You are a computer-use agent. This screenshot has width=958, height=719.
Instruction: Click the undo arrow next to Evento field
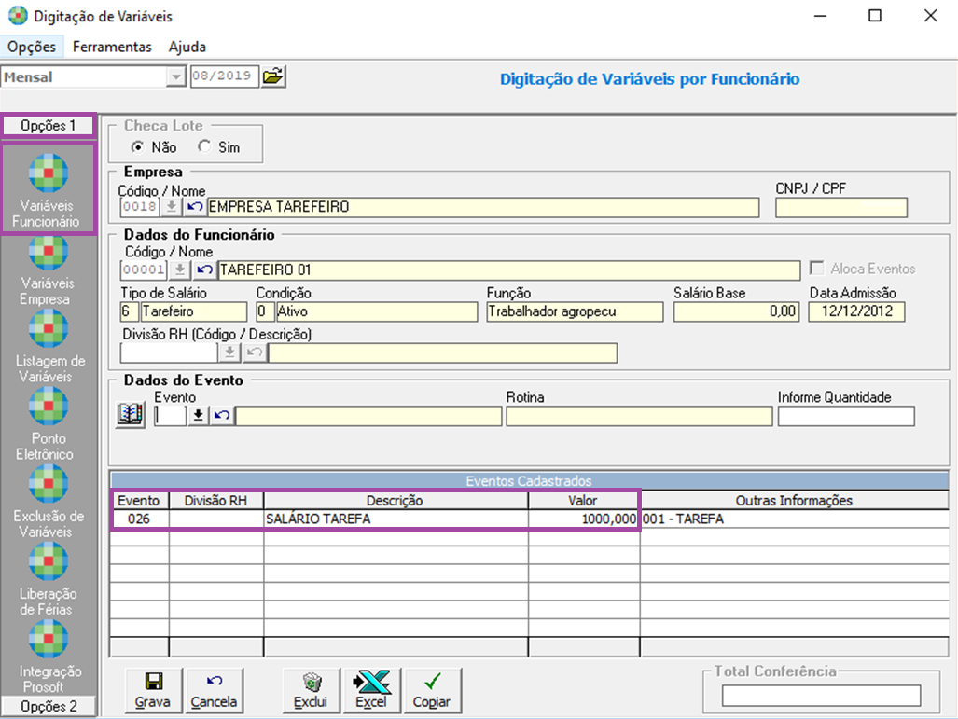222,415
